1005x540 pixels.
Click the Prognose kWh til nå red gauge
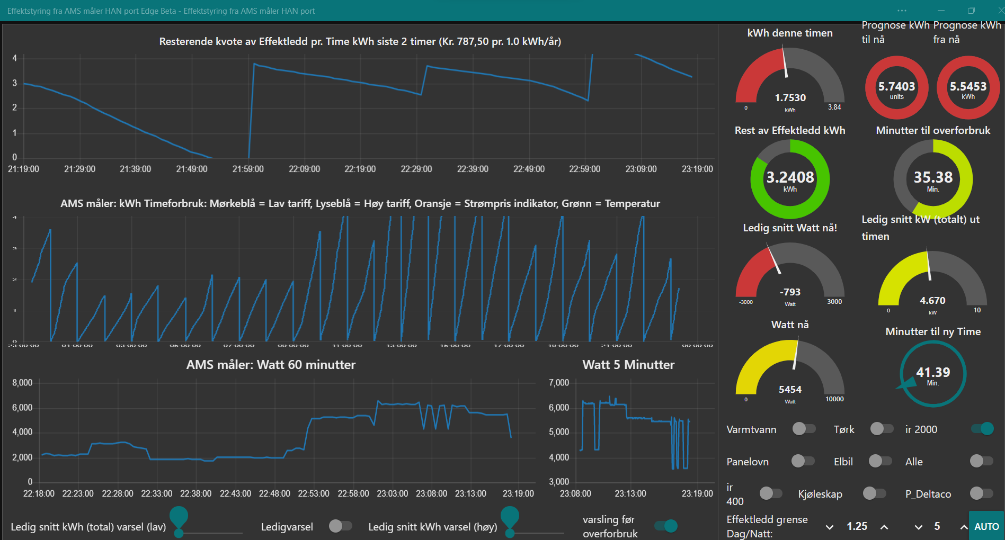pos(896,88)
